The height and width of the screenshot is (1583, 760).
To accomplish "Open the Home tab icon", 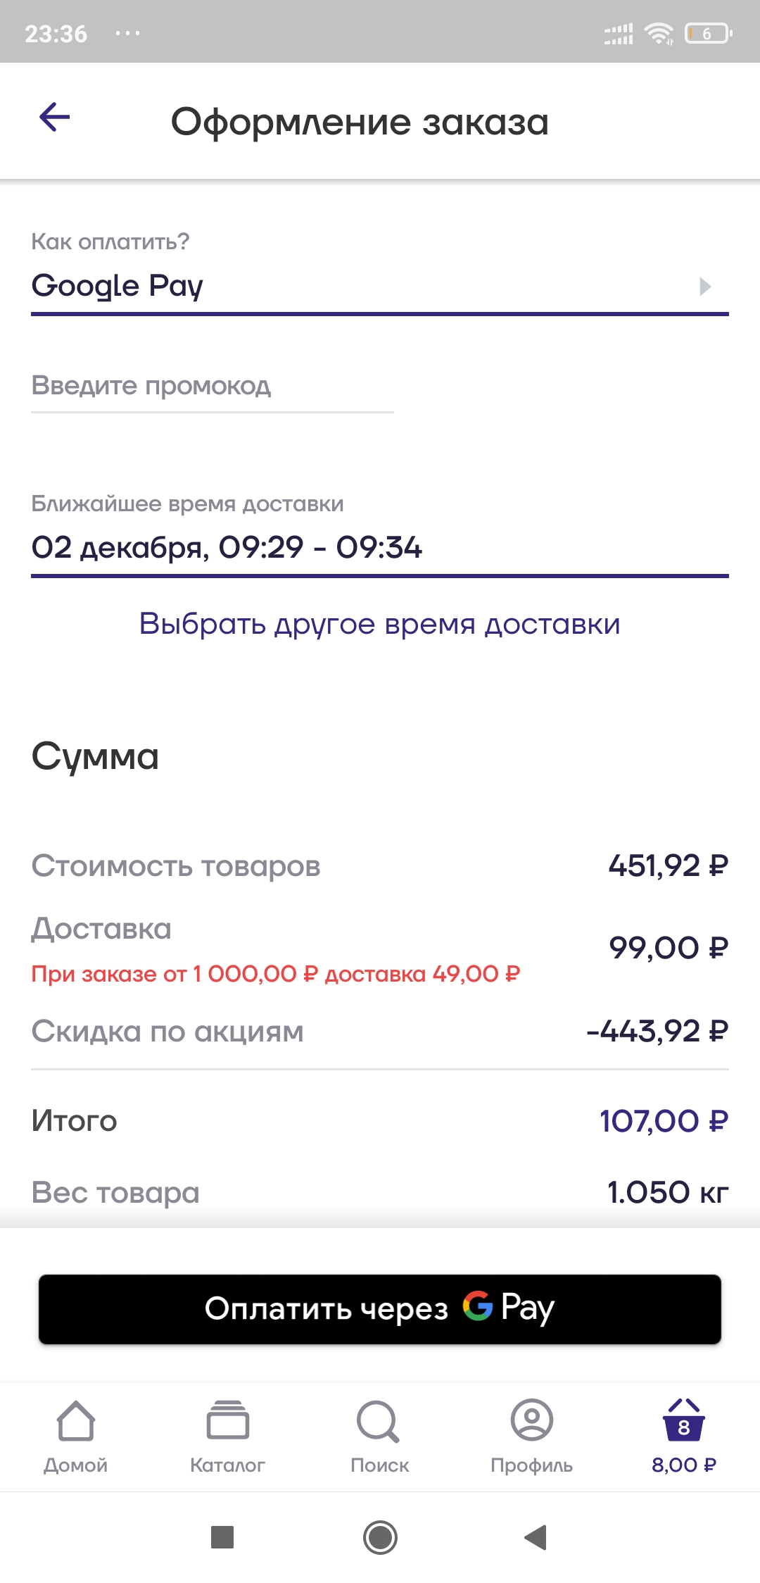I will point(76,1421).
